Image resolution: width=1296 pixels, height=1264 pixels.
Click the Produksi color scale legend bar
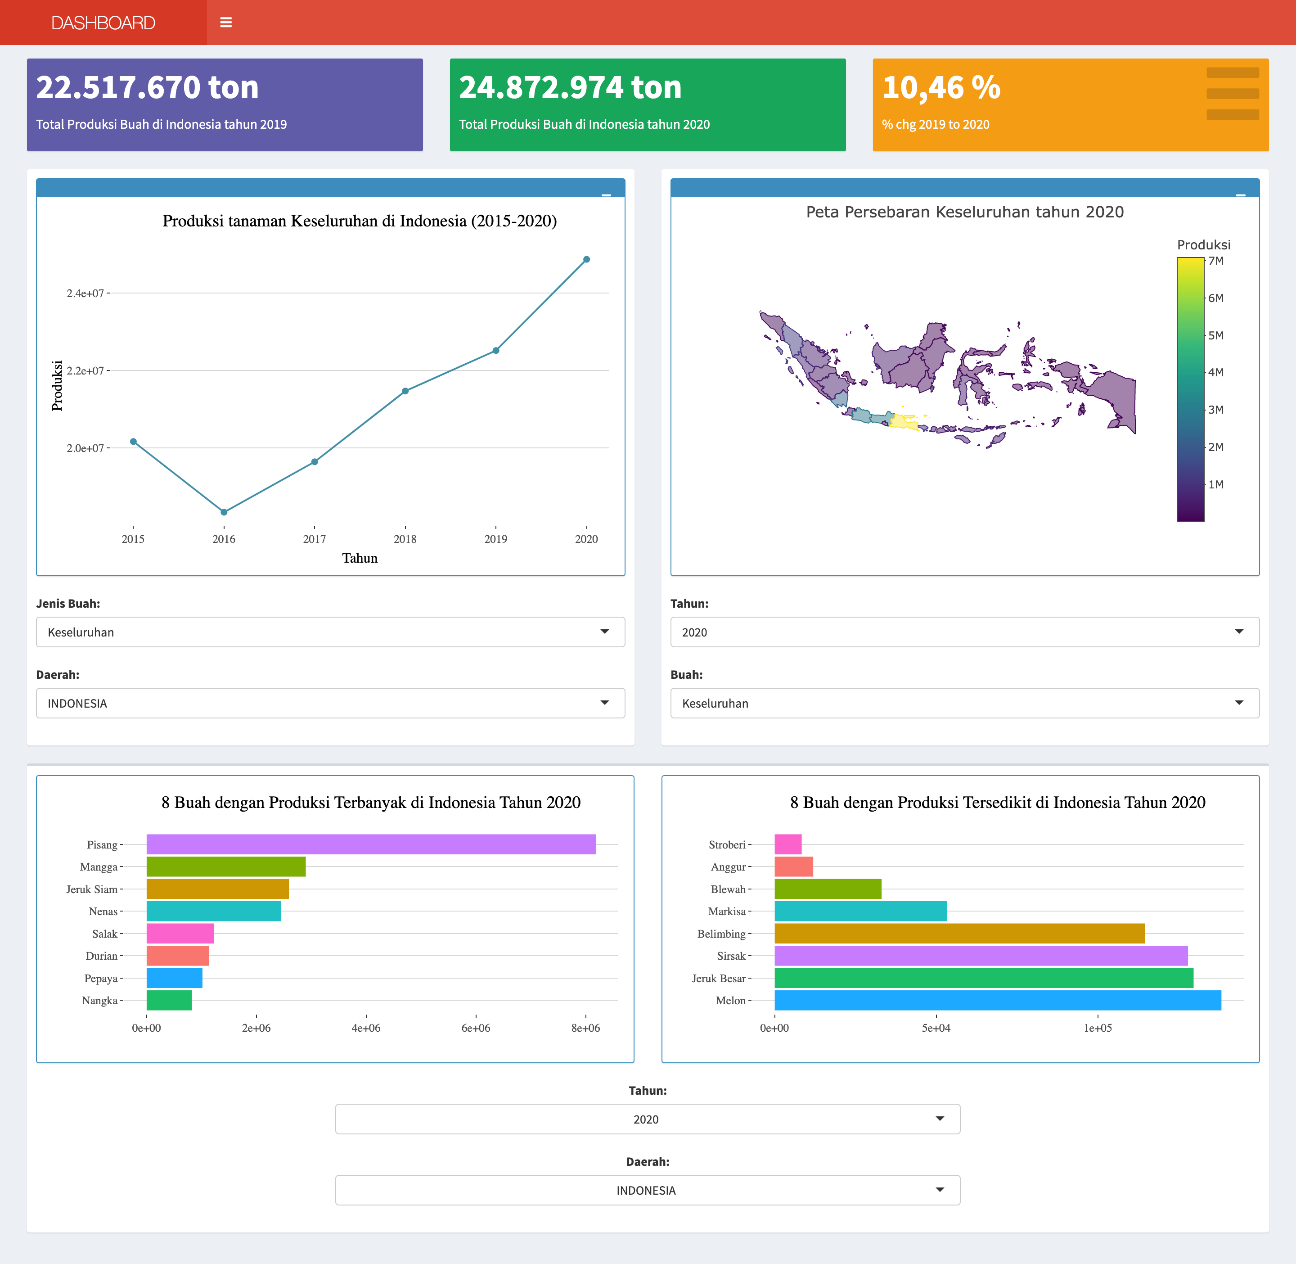tap(1191, 389)
